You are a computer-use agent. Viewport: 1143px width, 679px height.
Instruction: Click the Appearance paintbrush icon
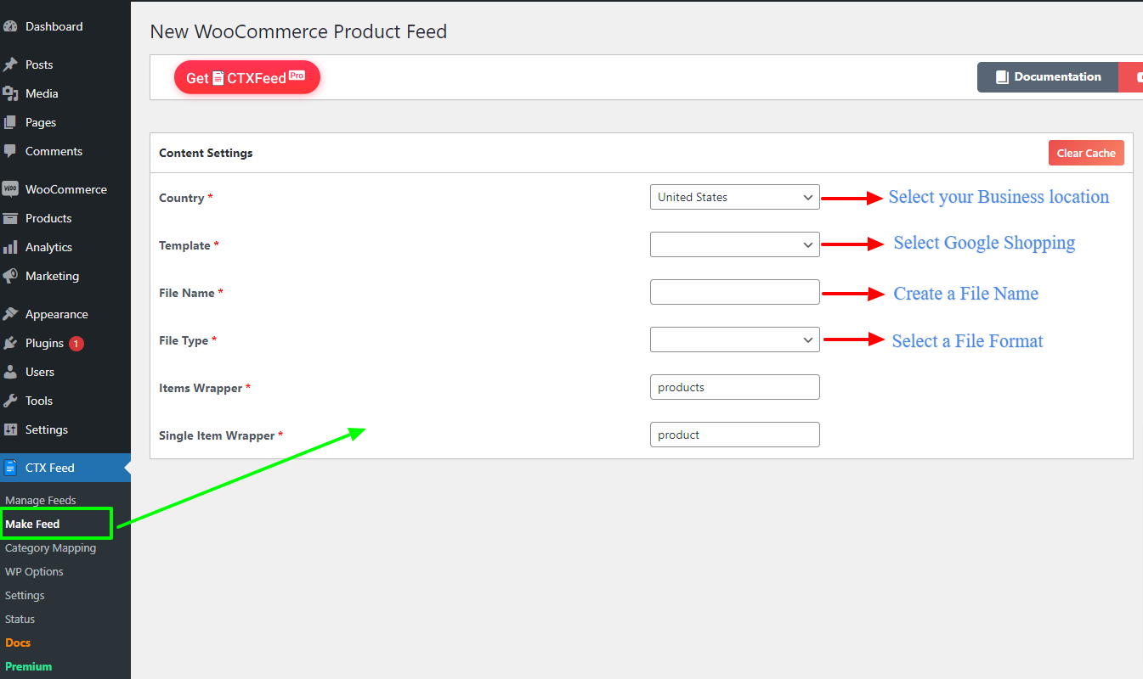point(10,314)
